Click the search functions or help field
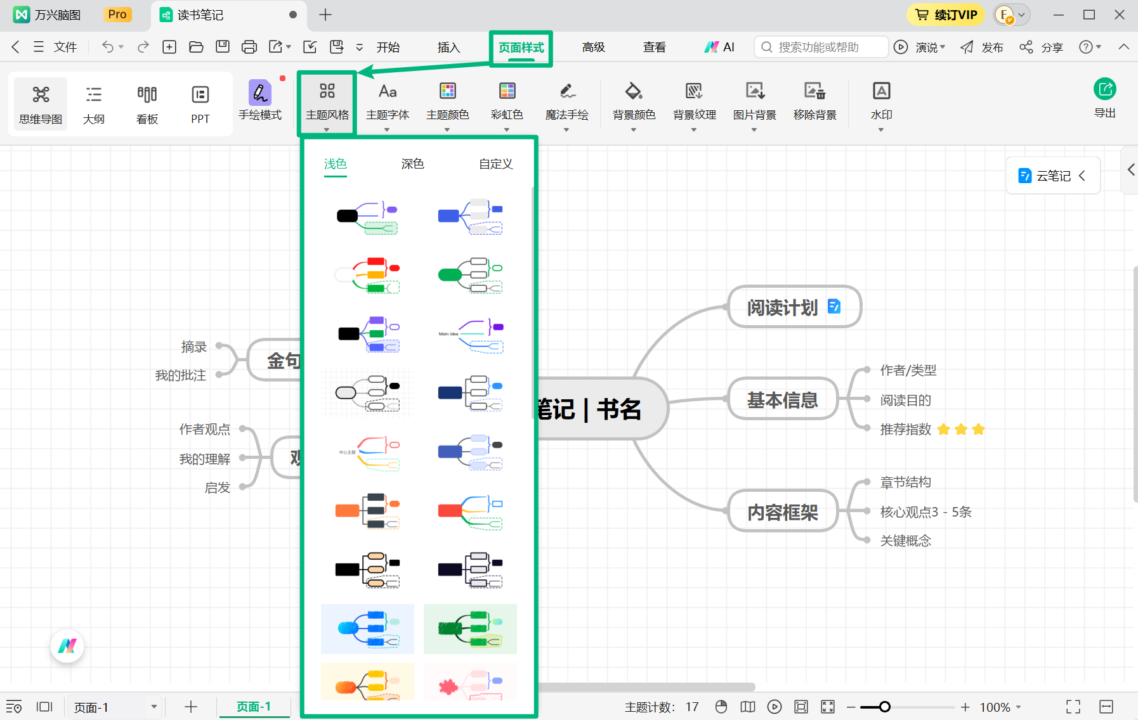 pyautogui.click(x=821, y=47)
